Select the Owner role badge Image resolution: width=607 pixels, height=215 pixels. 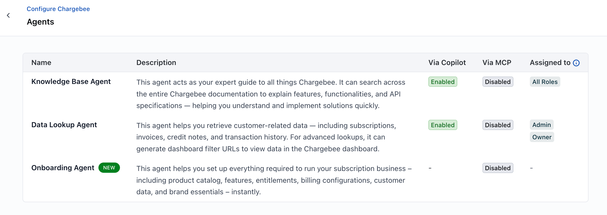(x=542, y=137)
